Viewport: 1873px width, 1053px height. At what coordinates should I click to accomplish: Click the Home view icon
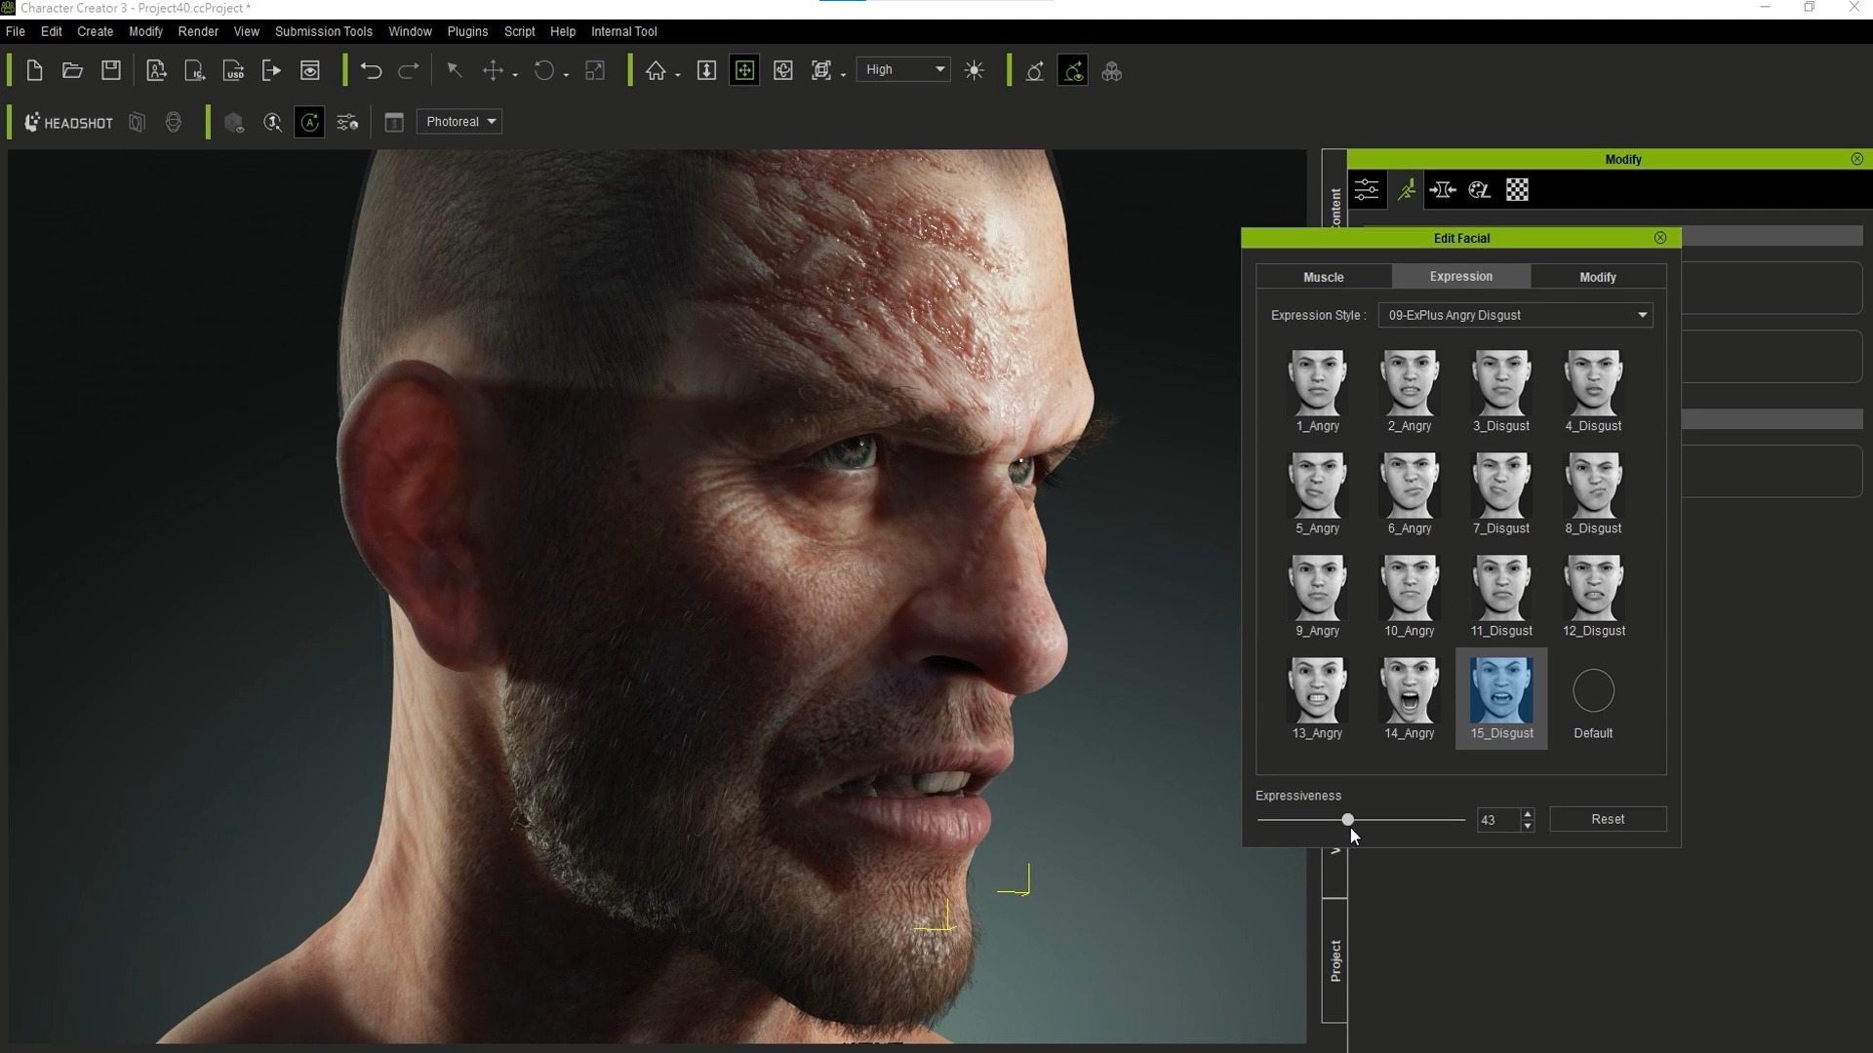(656, 70)
